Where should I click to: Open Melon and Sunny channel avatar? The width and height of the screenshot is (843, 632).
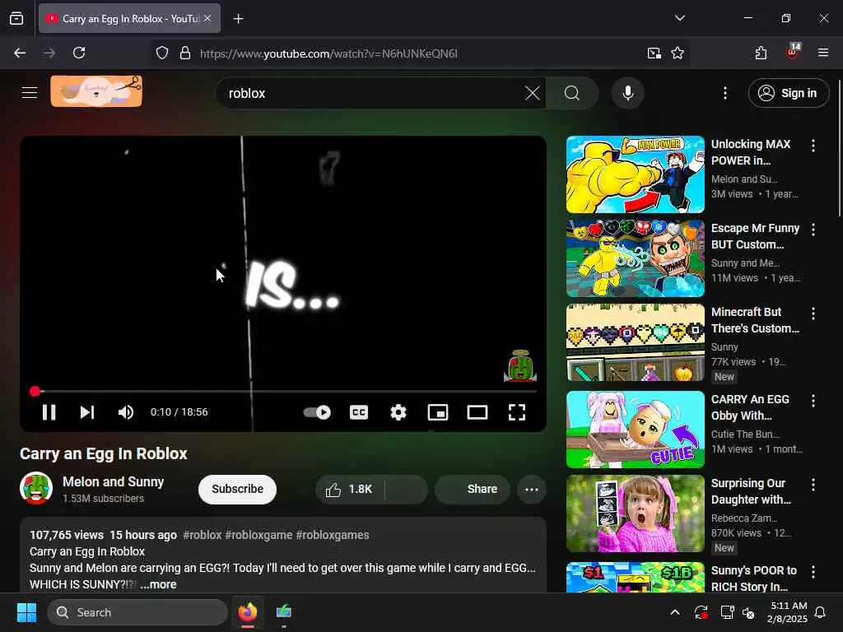point(36,489)
